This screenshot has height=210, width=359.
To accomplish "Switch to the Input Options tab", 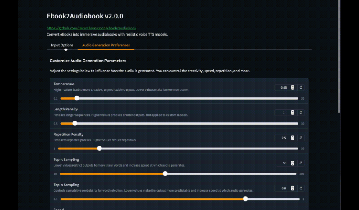I will [62, 45].
